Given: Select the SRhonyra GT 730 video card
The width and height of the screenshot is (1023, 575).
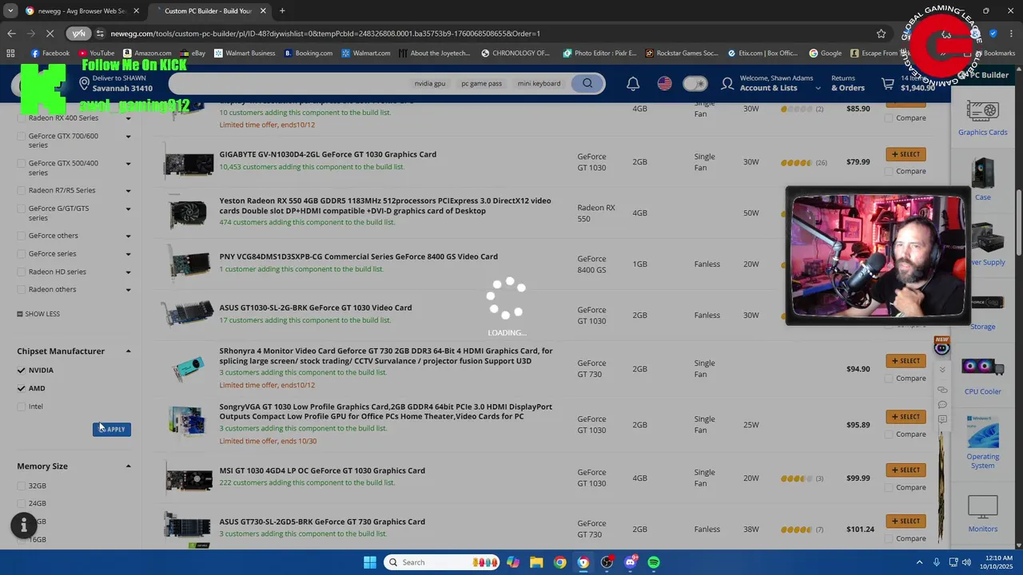Looking at the screenshot, I should pyautogui.click(x=906, y=361).
